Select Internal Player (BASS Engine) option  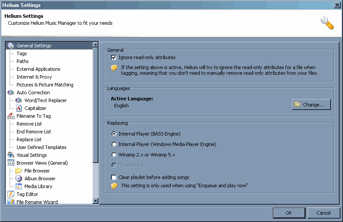click(114, 134)
